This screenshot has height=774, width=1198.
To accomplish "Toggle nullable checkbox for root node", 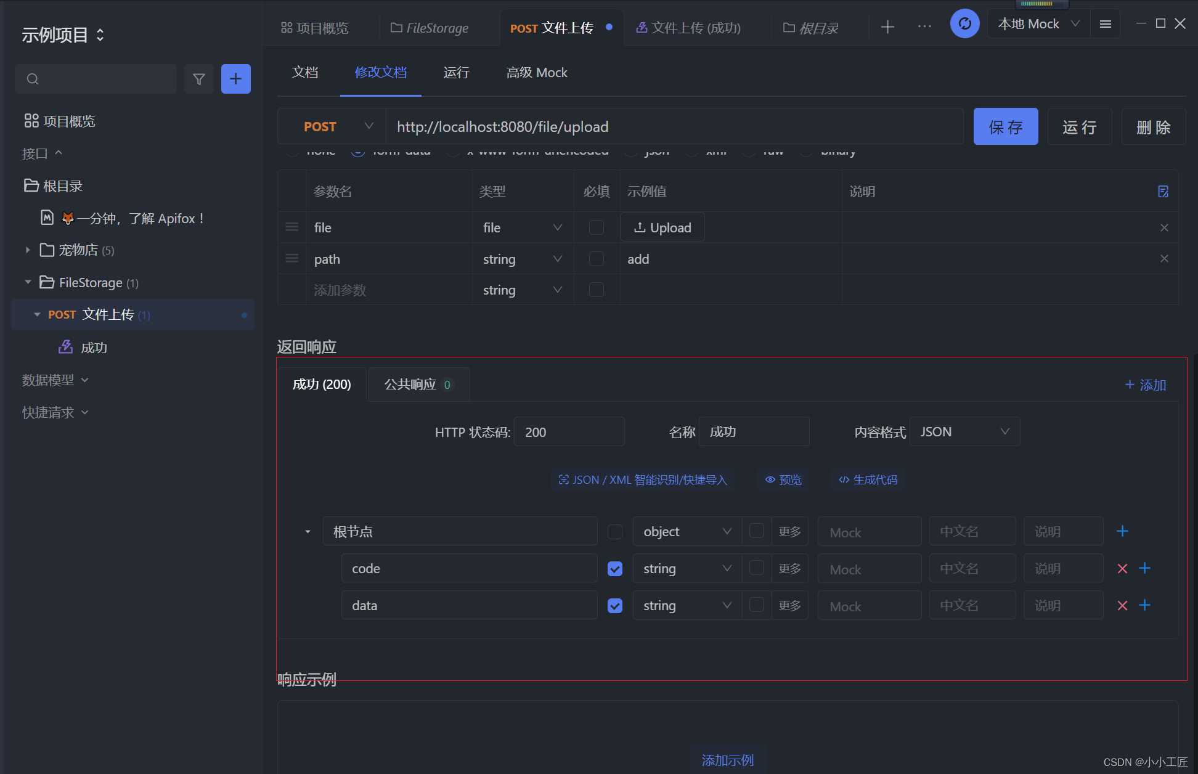I will [757, 531].
